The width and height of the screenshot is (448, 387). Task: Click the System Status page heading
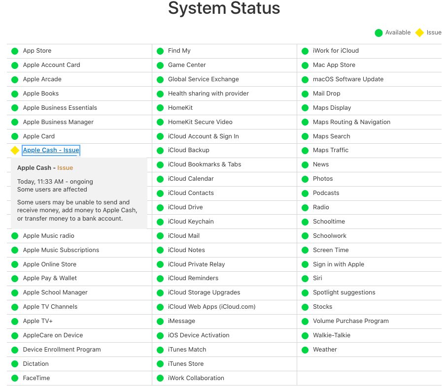224,8
